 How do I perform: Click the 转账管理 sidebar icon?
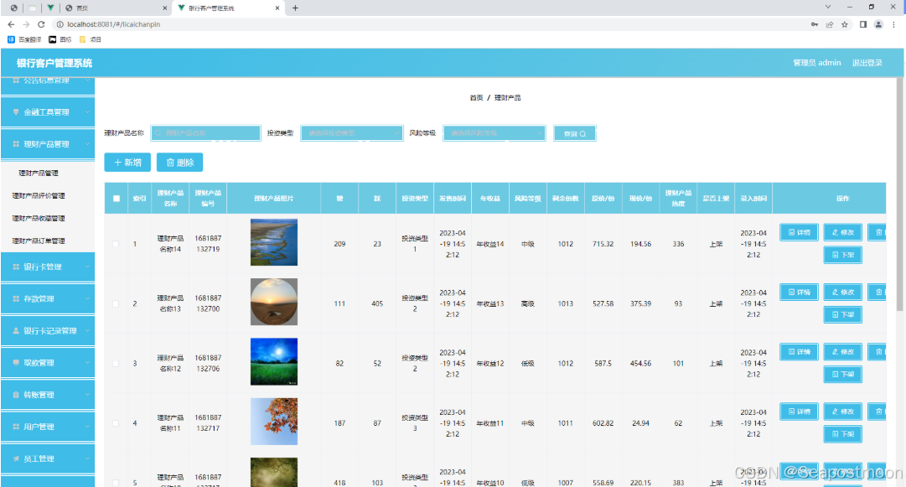pyautogui.click(x=16, y=395)
